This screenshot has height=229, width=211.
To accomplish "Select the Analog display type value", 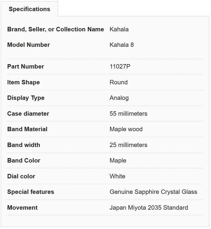I will [119, 98].
